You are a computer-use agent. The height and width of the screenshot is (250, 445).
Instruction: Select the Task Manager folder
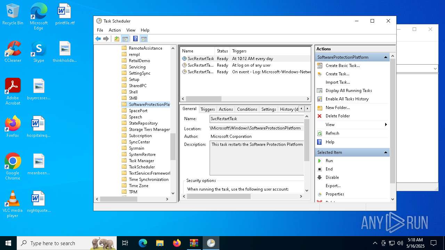[141, 161]
